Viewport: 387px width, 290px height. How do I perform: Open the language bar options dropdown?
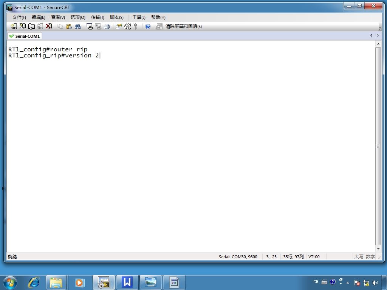[x=341, y=284]
